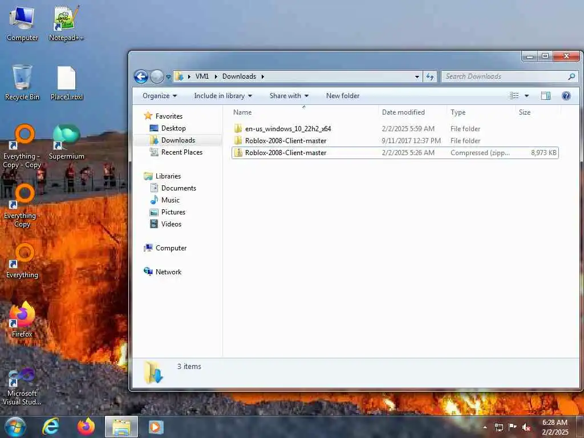Click the Forward navigation button in Explorer
The width and height of the screenshot is (584, 438).
[157, 77]
